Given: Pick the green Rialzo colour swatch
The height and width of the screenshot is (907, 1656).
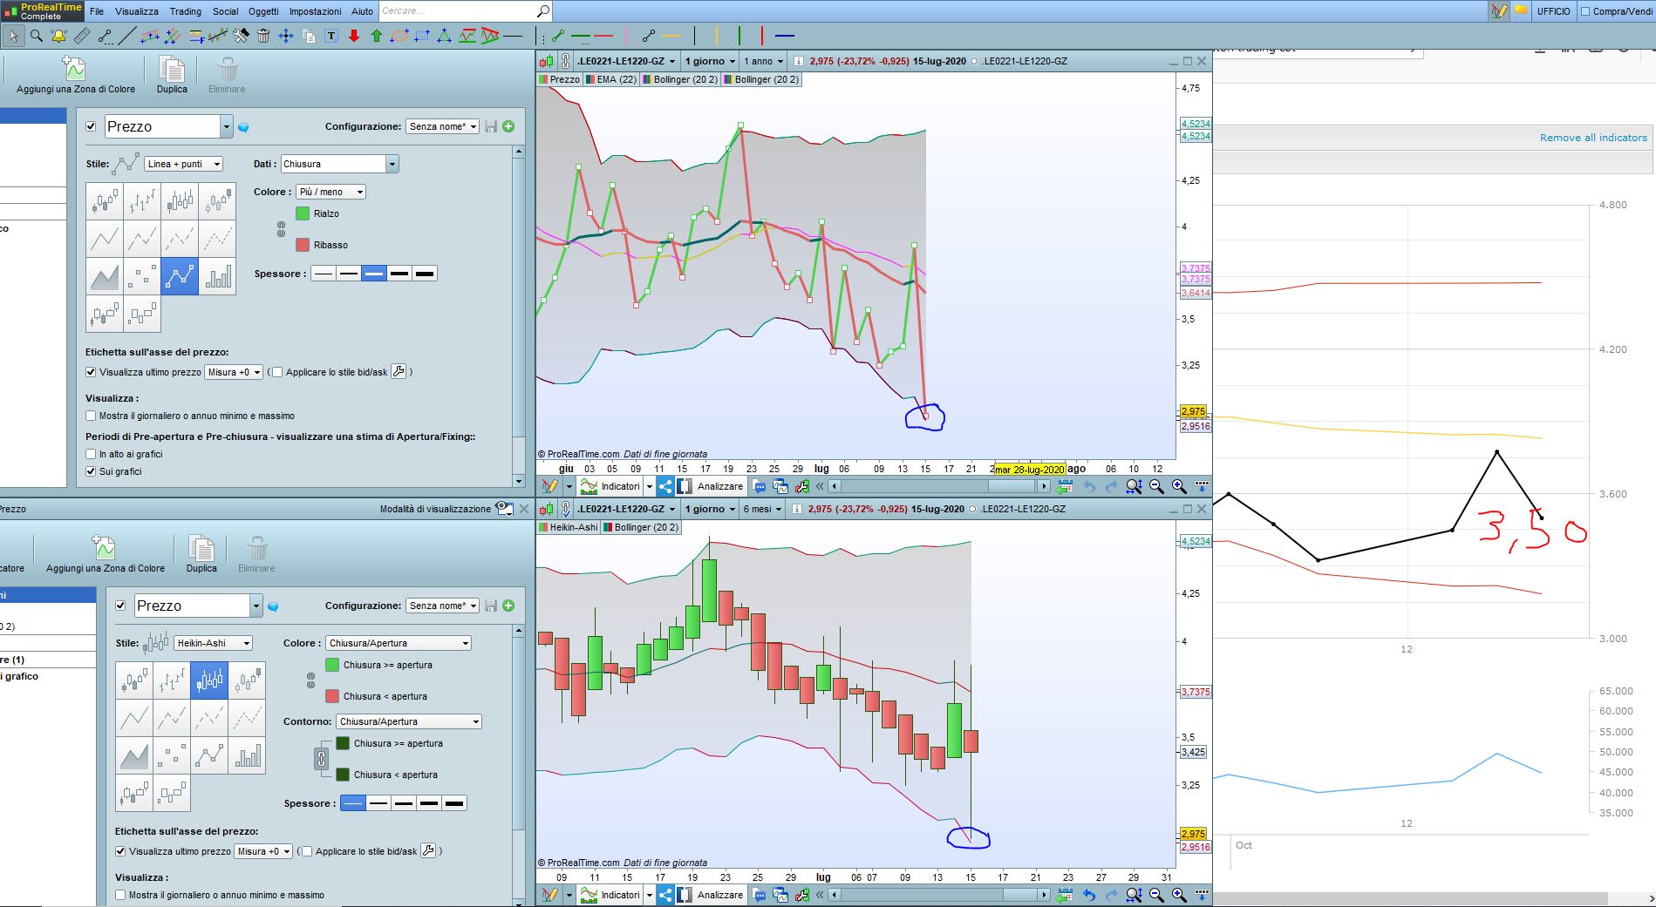Looking at the screenshot, I should click(303, 213).
